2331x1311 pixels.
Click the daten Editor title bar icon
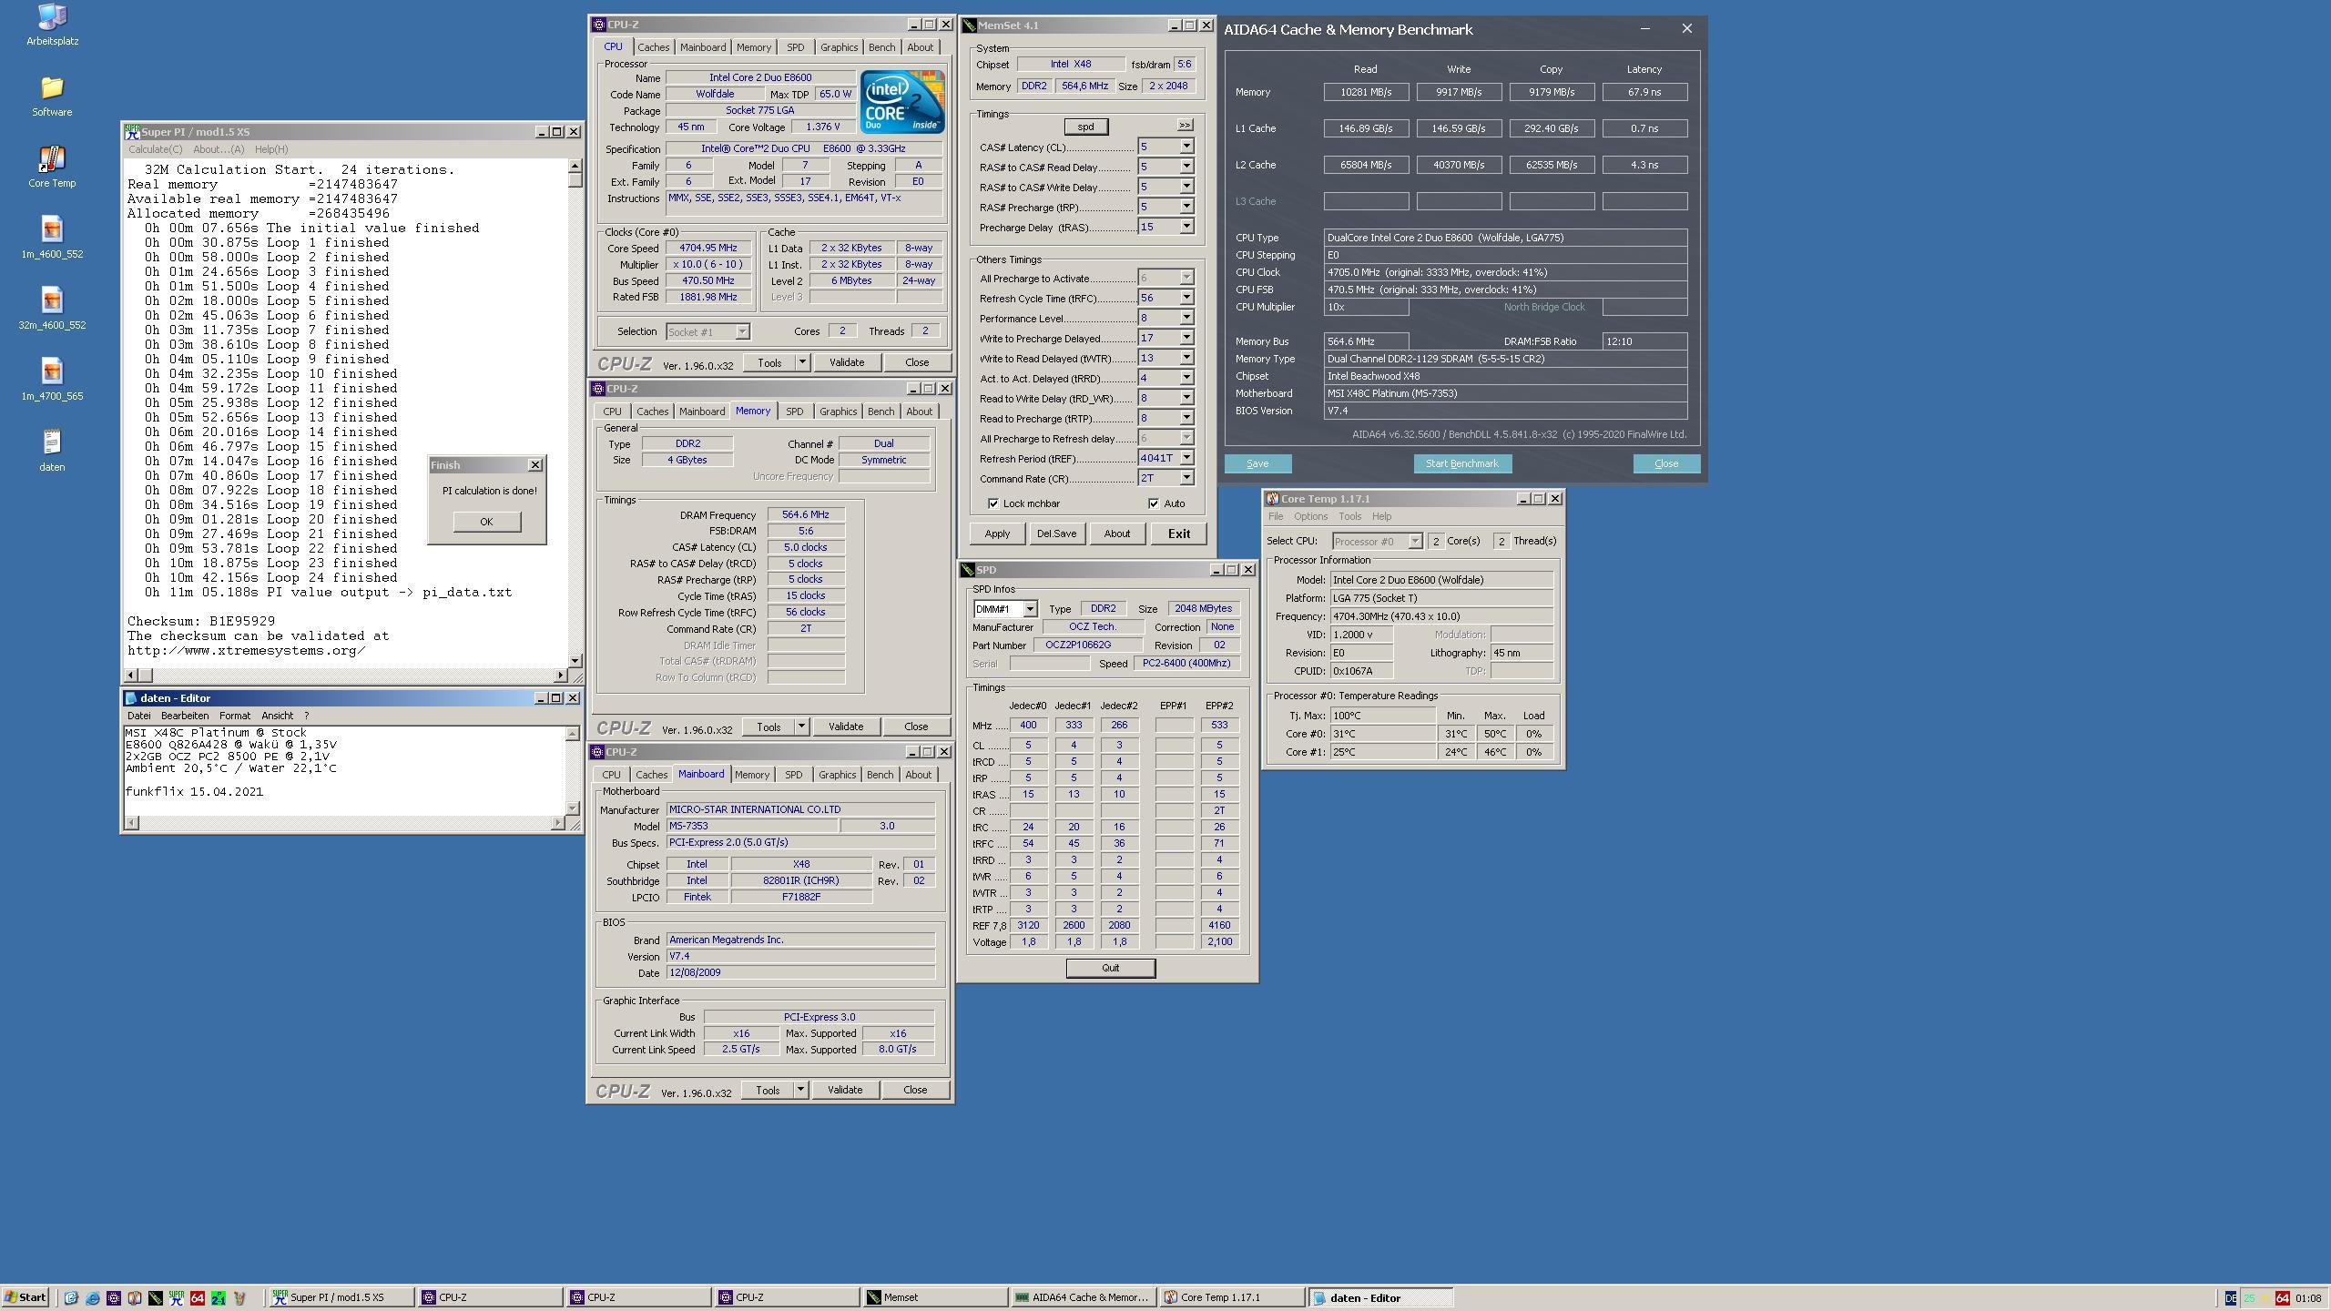(131, 697)
